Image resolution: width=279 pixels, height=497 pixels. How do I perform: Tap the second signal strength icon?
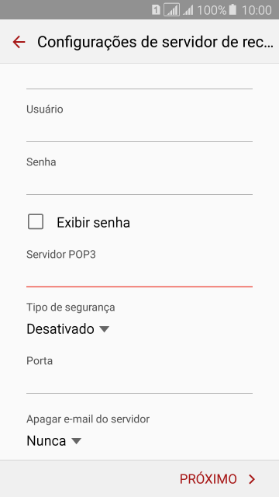point(188,10)
